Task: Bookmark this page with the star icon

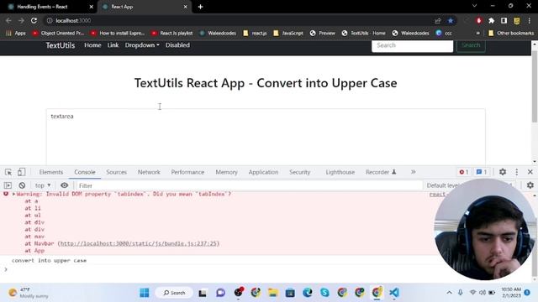Action: pyautogui.click(x=451, y=21)
